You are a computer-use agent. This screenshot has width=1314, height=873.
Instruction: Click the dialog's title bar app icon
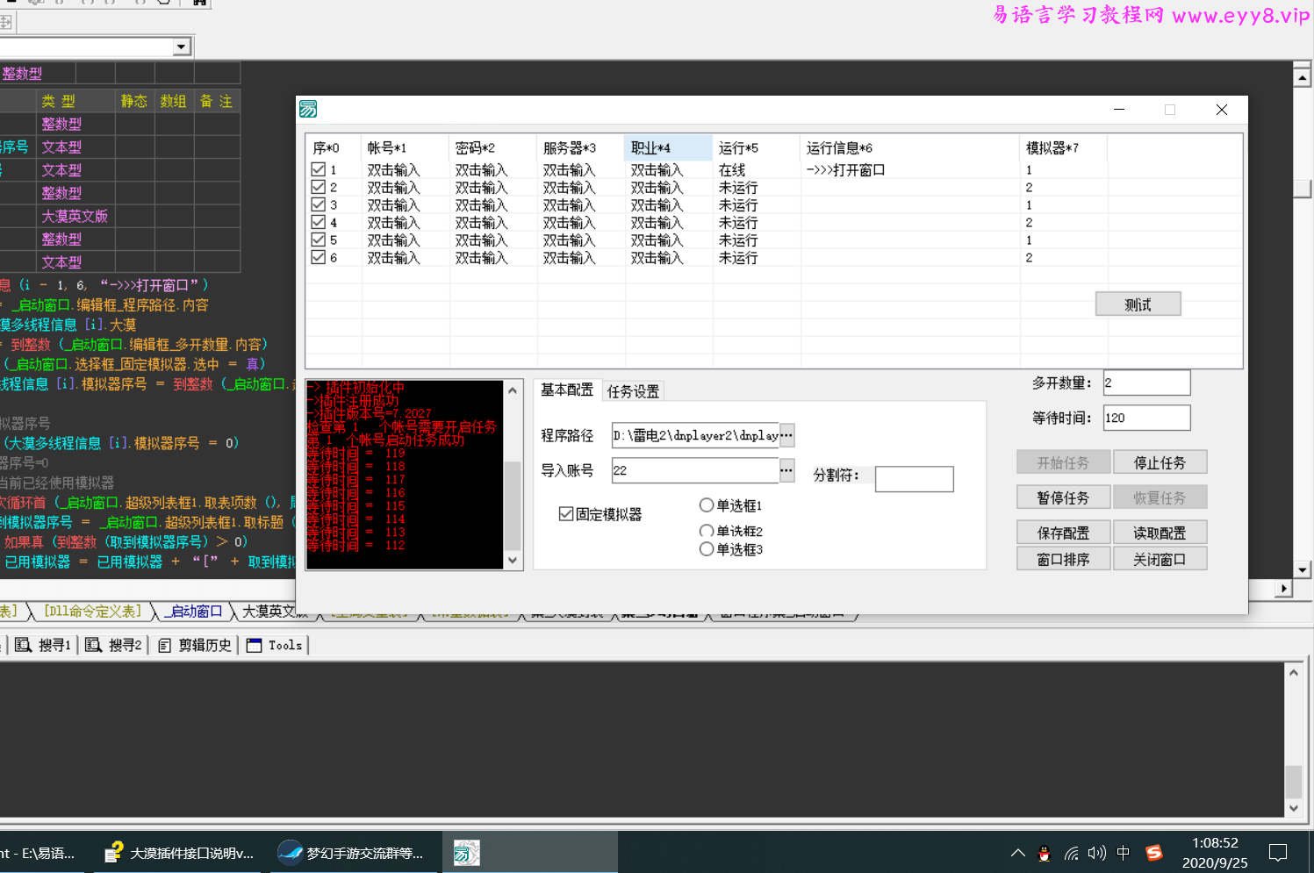click(308, 109)
